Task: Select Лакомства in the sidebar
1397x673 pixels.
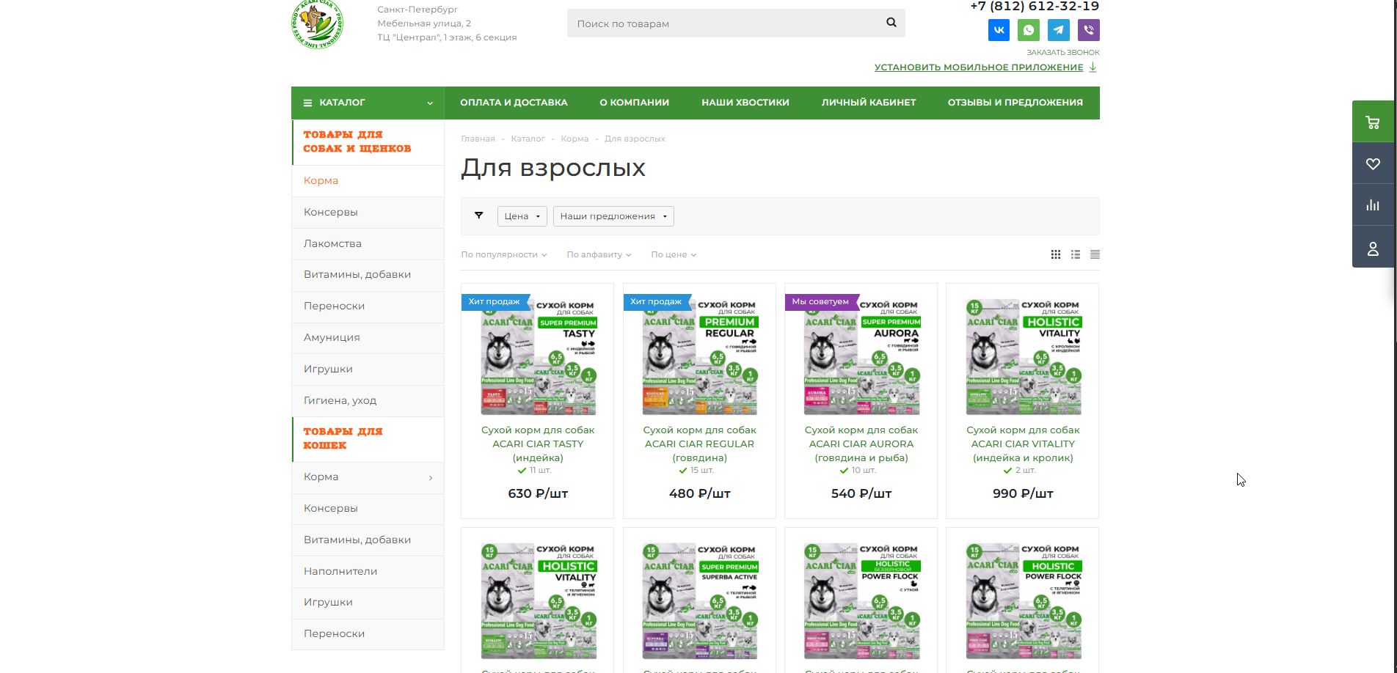Action: click(368, 243)
